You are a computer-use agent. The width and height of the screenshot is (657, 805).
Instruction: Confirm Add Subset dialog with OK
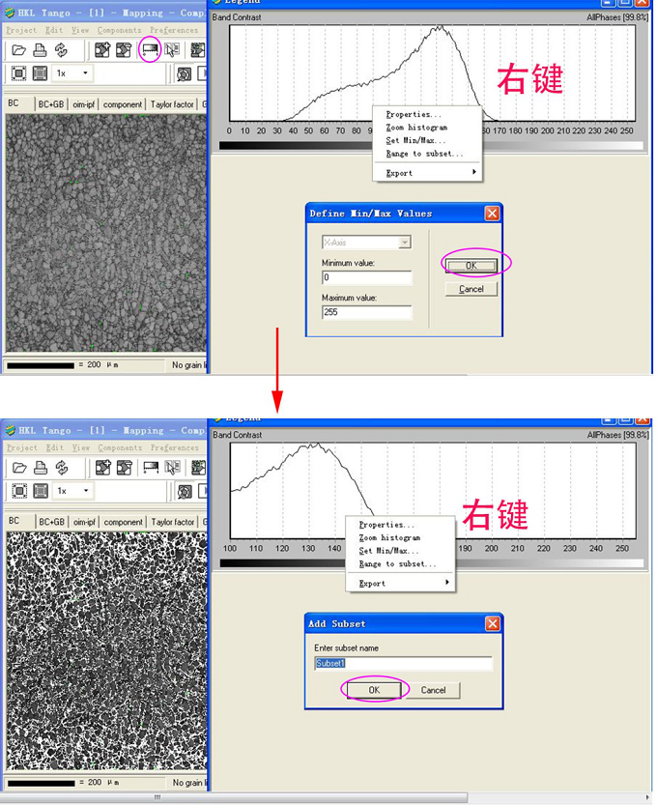pos(374,690)
